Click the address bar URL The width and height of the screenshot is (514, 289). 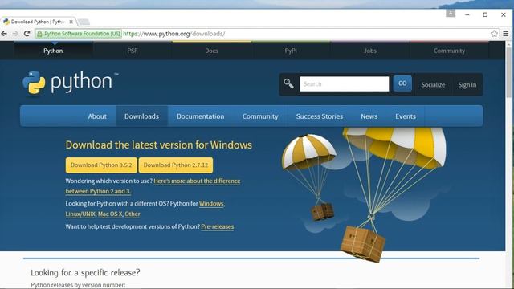pos(174,34)
